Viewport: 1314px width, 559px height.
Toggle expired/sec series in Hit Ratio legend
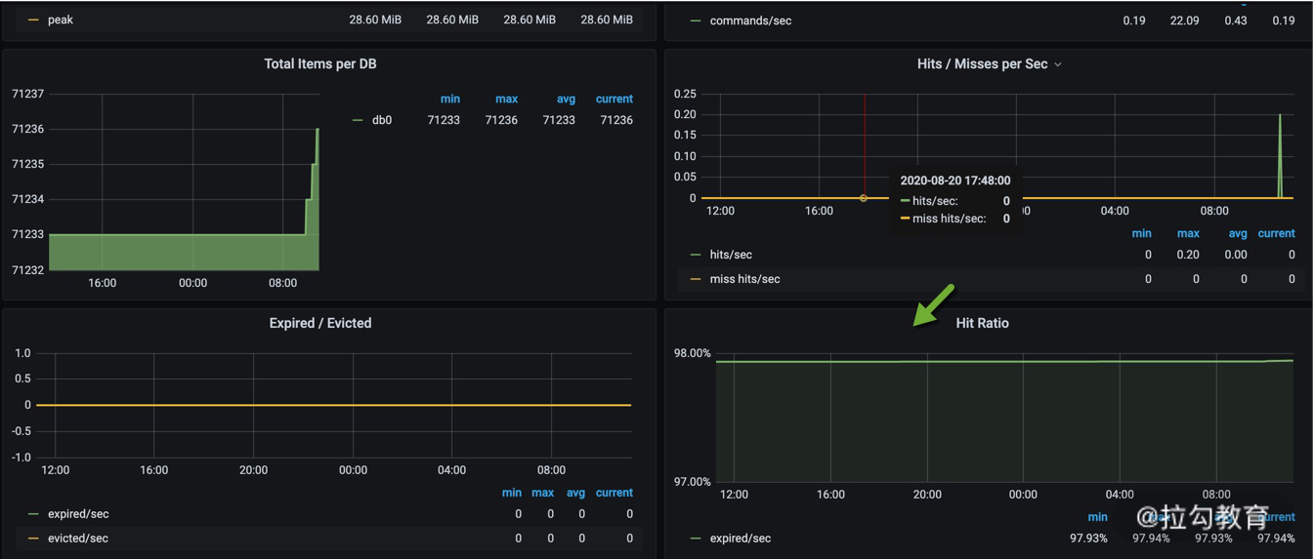(x=740, y=539)
